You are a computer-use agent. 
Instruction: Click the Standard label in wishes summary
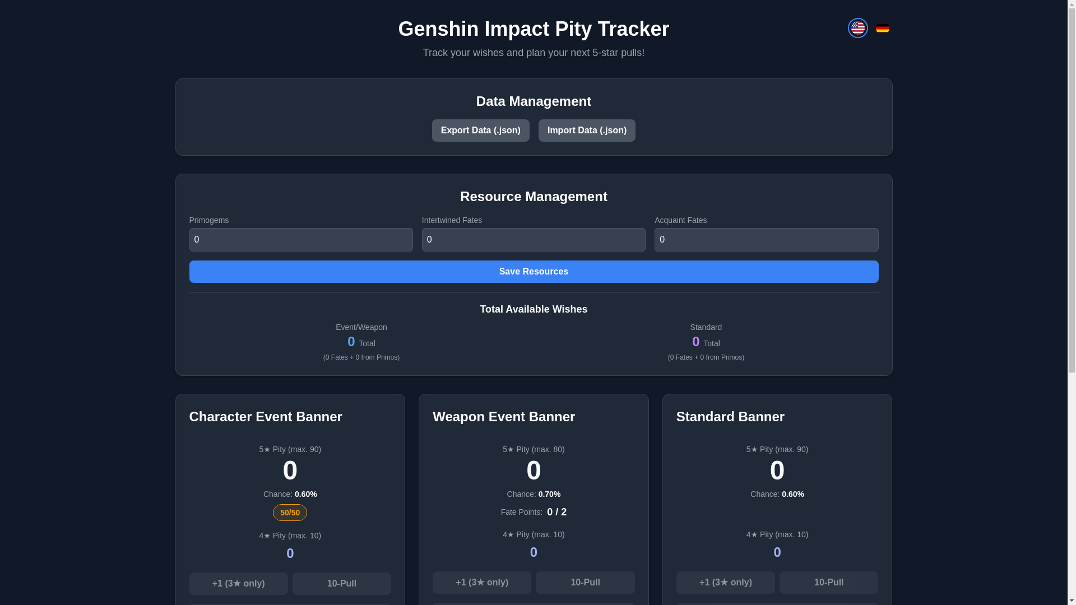(x=706, y=327)
